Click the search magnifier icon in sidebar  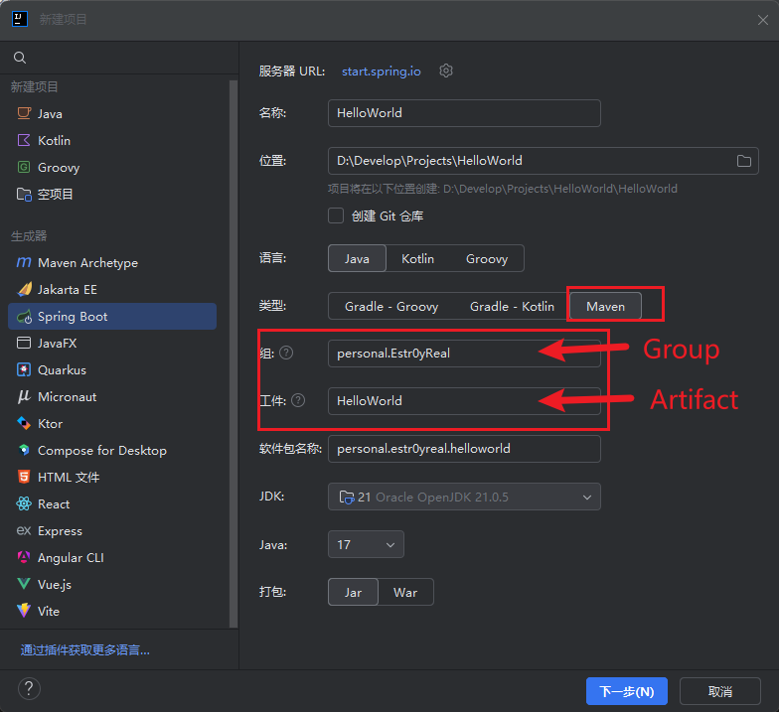(x=20, y=58)
